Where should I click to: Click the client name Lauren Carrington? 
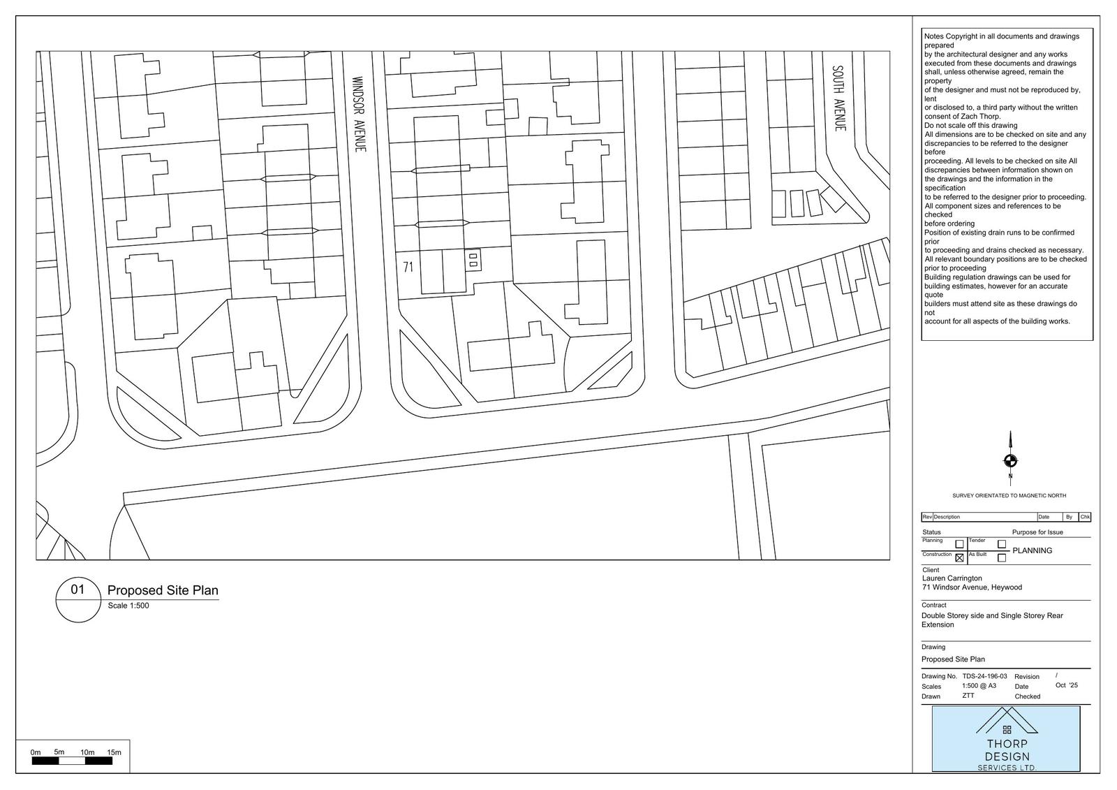[952, 578]
